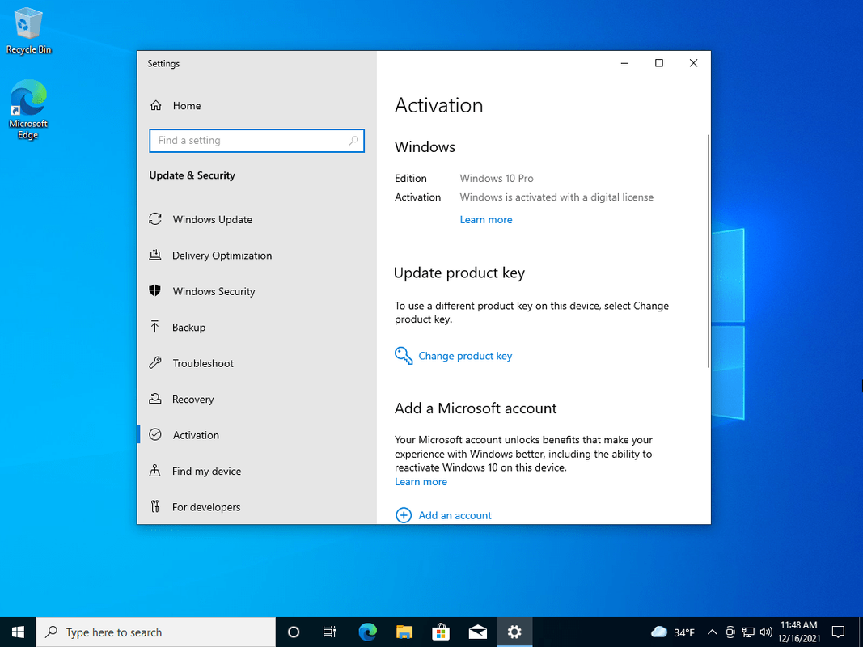Click the 'Windows 10 Pro' edition text
This screenshot has height=647, width=863.
tap(497, 178)
